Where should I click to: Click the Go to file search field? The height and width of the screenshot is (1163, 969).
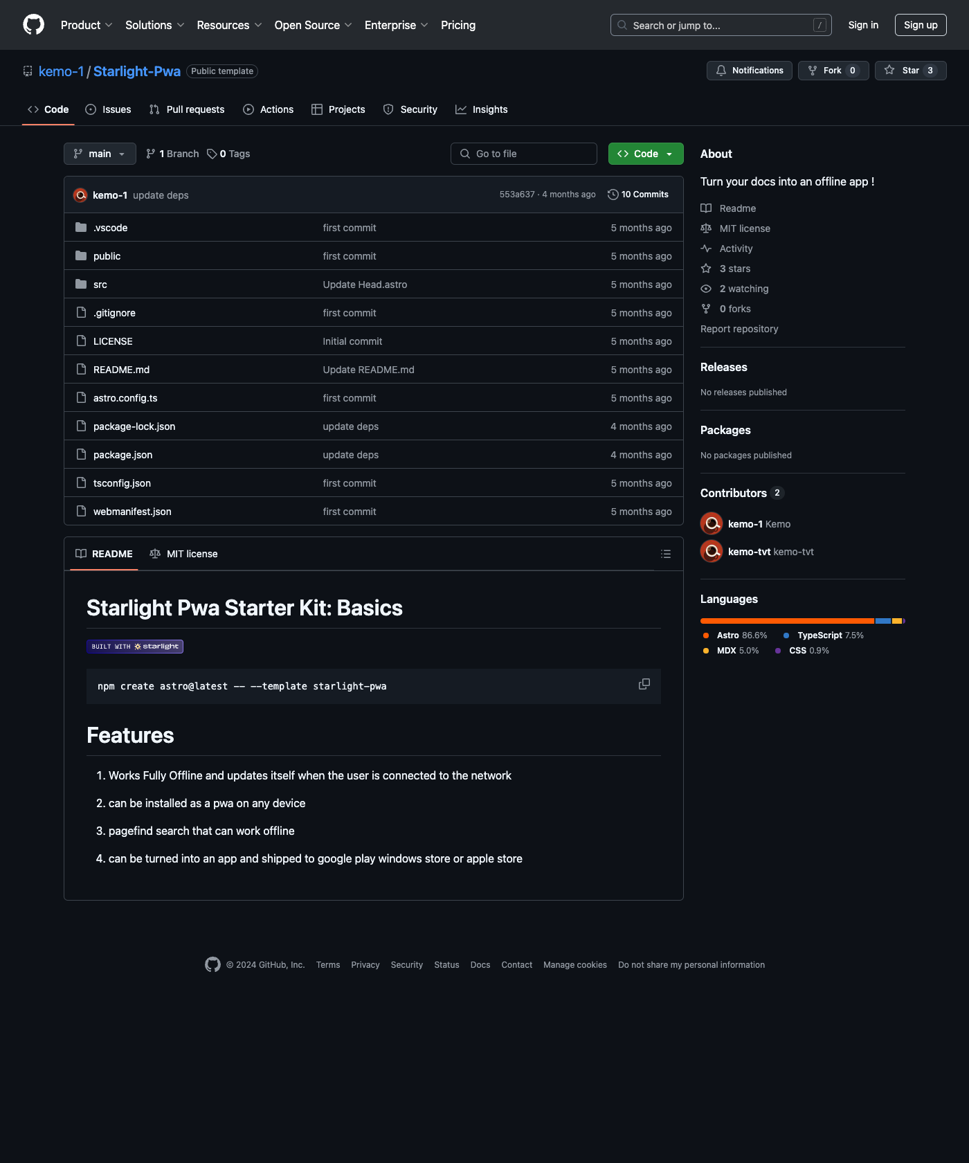pyautogui.click(x=523, y=153)
